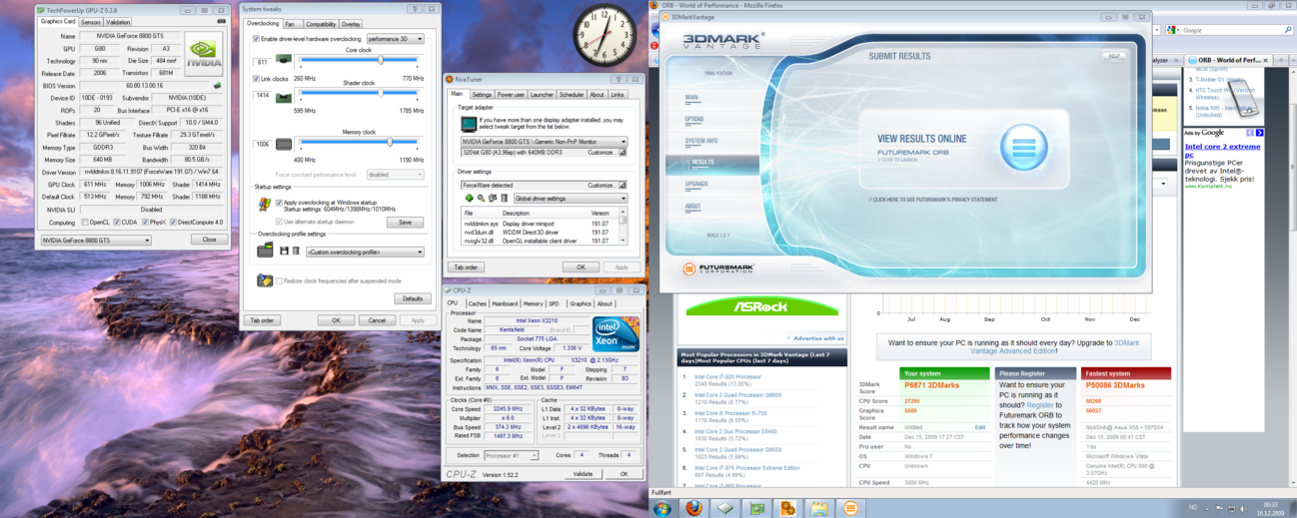Click Customize next to ForceWare detected
The image size is (1297, 518).
point(605,186)
